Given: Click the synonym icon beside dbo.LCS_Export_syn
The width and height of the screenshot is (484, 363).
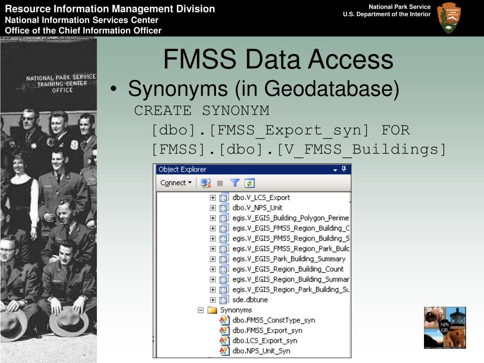Looking at the screenshot, I should click(x=224, y=340).
